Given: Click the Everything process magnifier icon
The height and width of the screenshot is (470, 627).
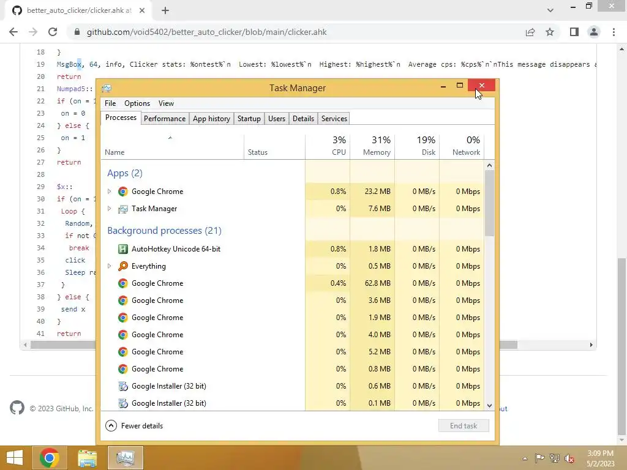Looking at the screenshot, I should pos(122,266).
